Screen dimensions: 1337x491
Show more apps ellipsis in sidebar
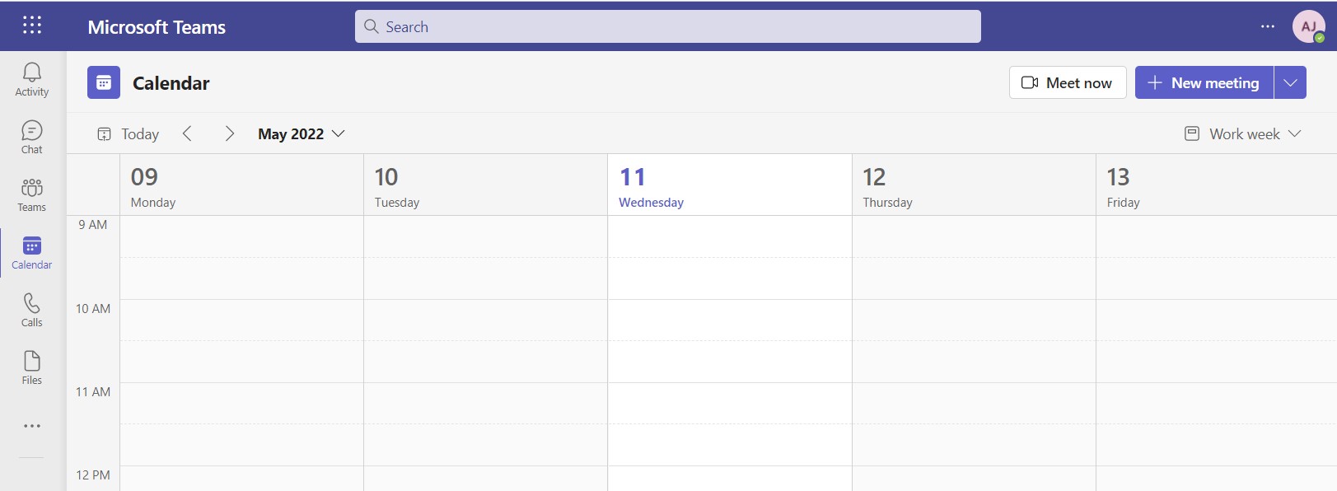[32, 426]
